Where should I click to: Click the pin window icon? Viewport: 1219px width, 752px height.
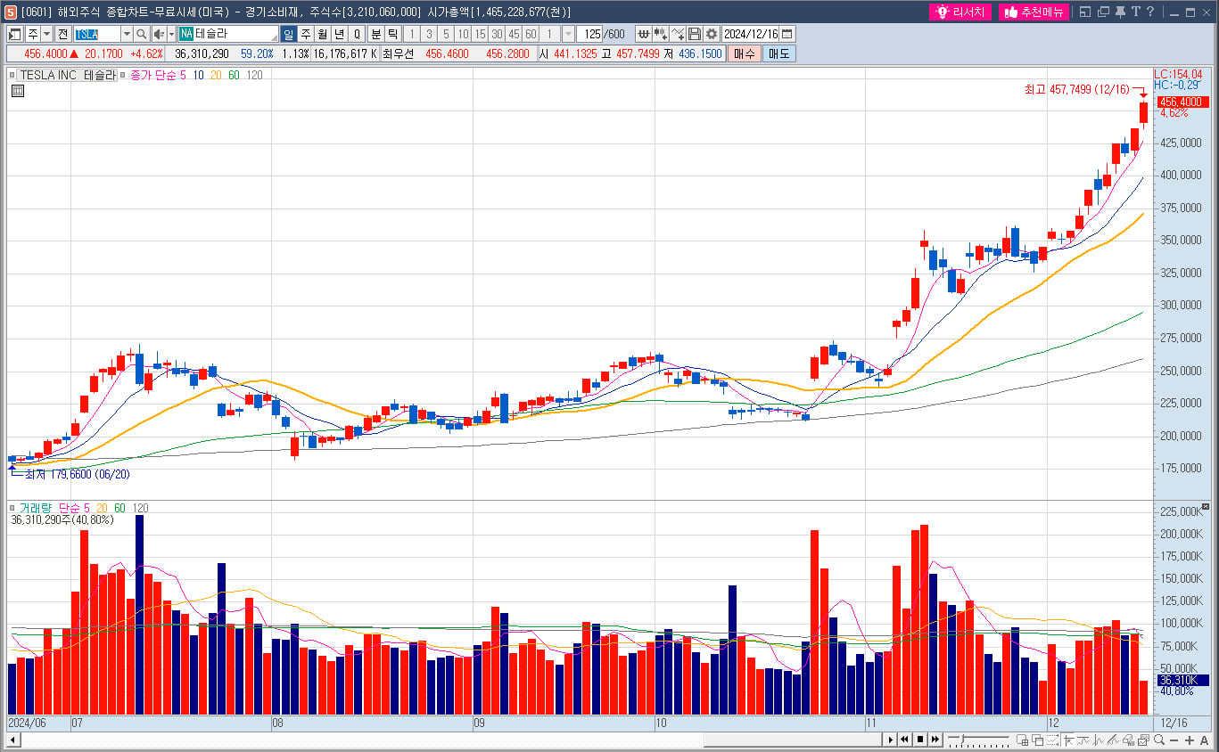(x=1120, y=12)
